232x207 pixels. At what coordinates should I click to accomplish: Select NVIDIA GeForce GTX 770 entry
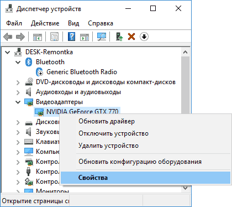(82, 111)
